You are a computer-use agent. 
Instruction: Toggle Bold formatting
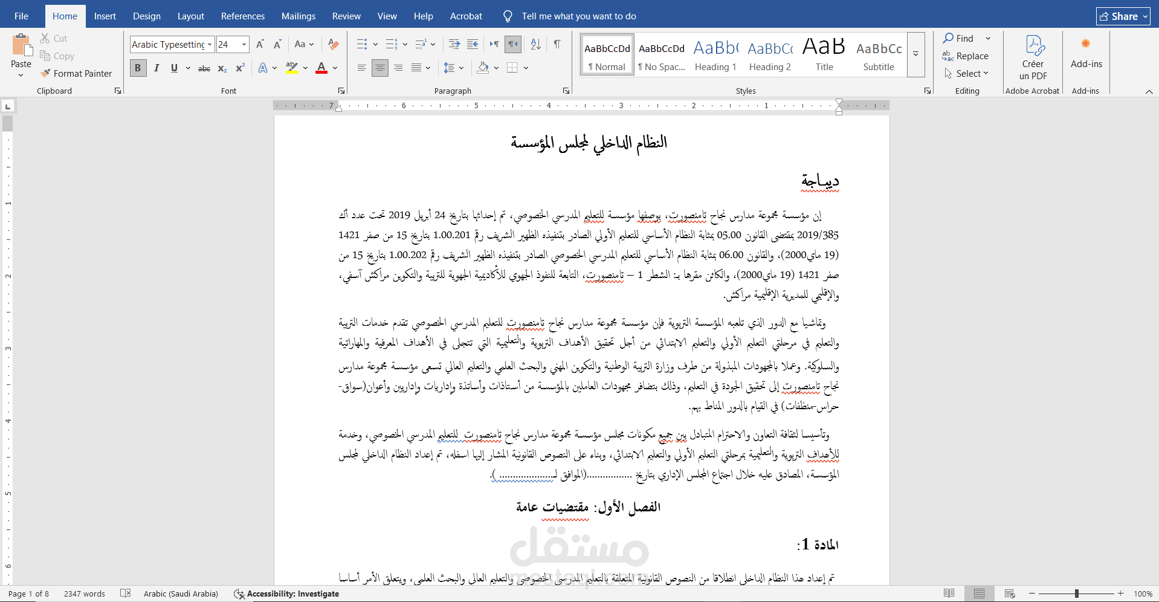click(138, 68)
